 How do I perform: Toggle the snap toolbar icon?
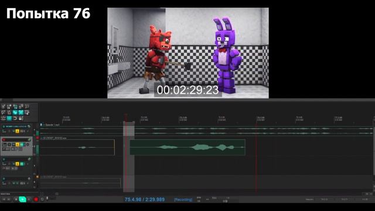[15, 118]
